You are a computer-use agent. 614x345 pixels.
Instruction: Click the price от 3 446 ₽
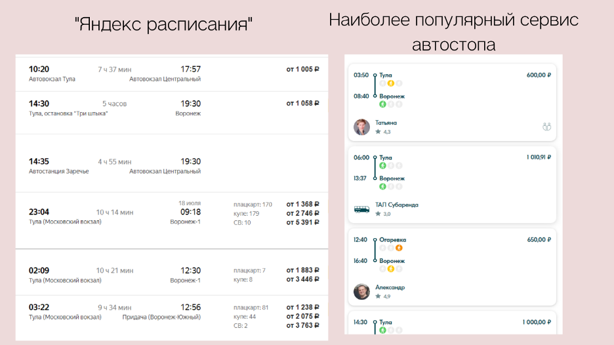point(302,279)
